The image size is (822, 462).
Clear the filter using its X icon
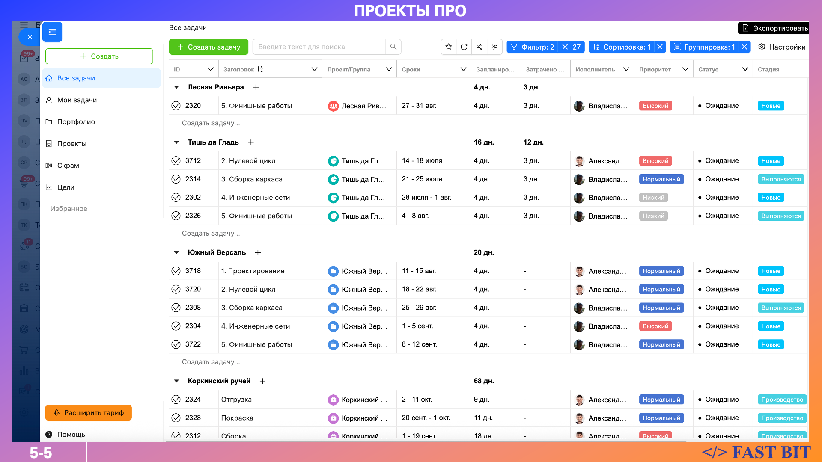(565, 47)
